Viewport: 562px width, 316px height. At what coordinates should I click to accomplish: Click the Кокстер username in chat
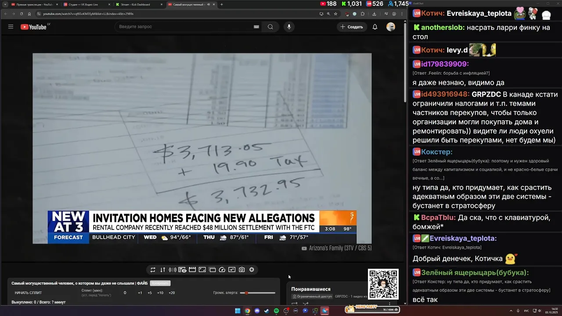coord(437,152)
